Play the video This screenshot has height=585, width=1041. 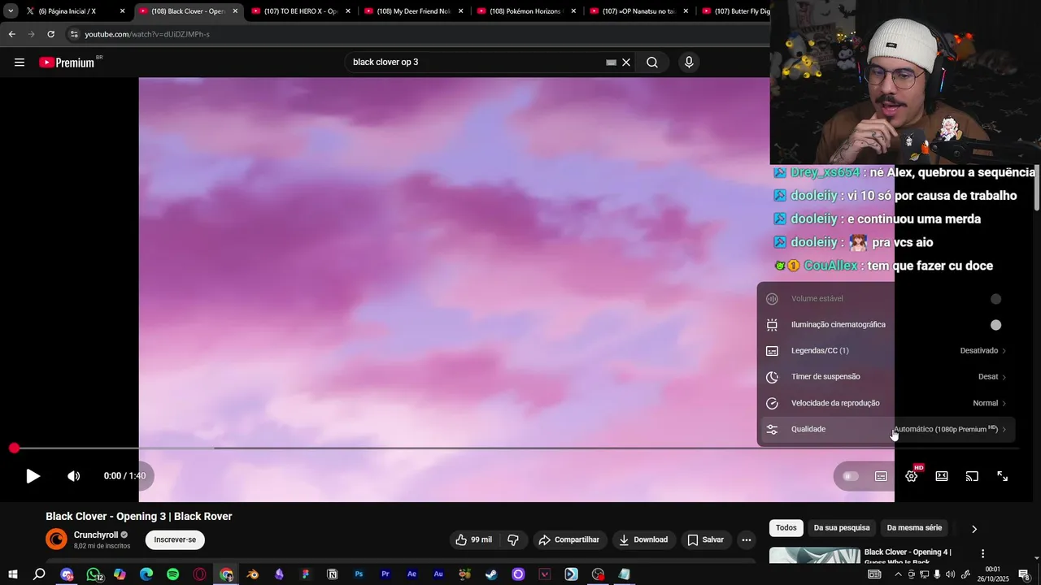coord(33,476)
